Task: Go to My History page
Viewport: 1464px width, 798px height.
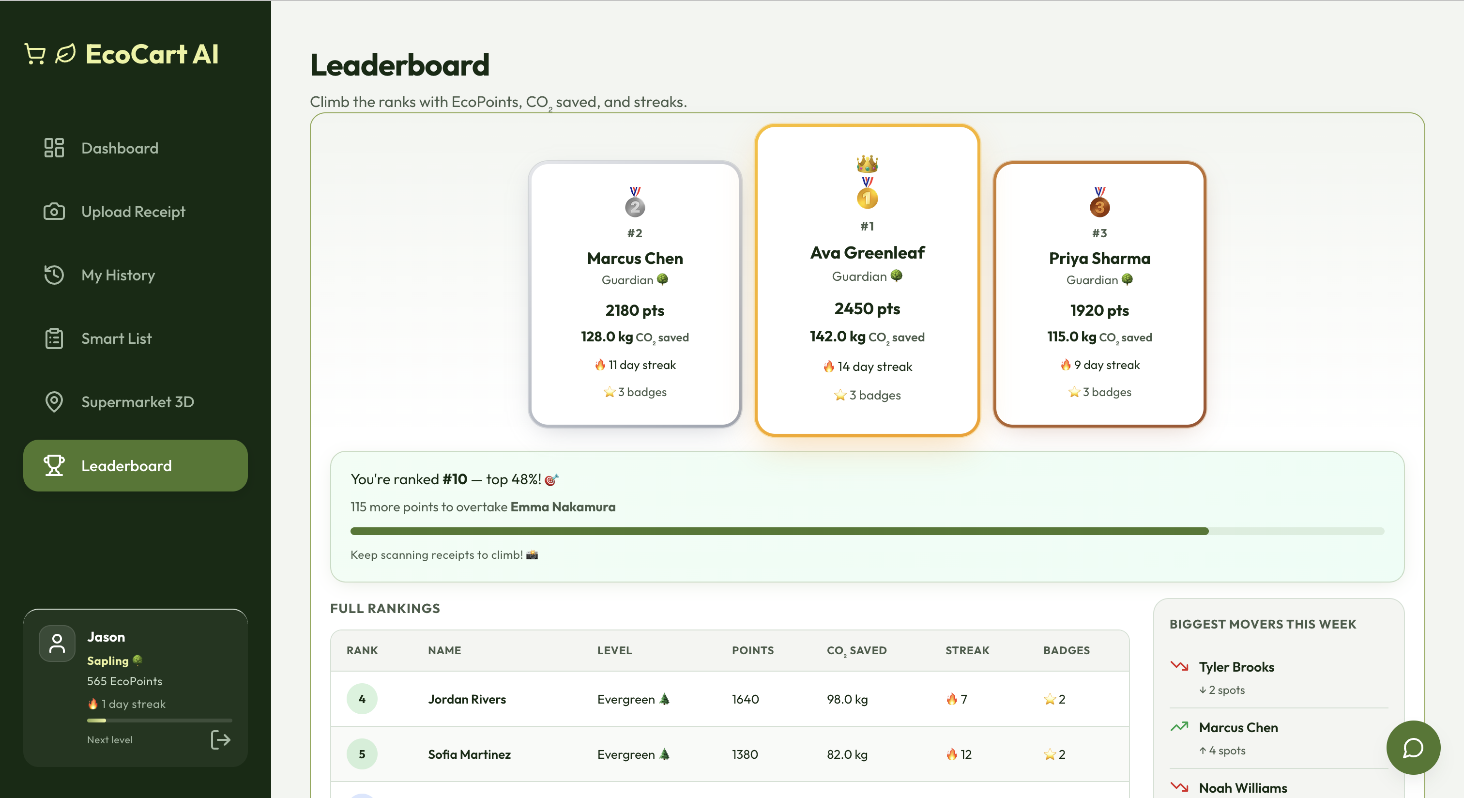Action: point(118,275)
